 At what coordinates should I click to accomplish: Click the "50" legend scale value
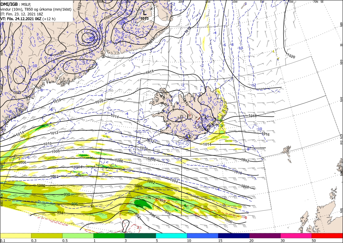pyautogui.click(x=314, y=241)
